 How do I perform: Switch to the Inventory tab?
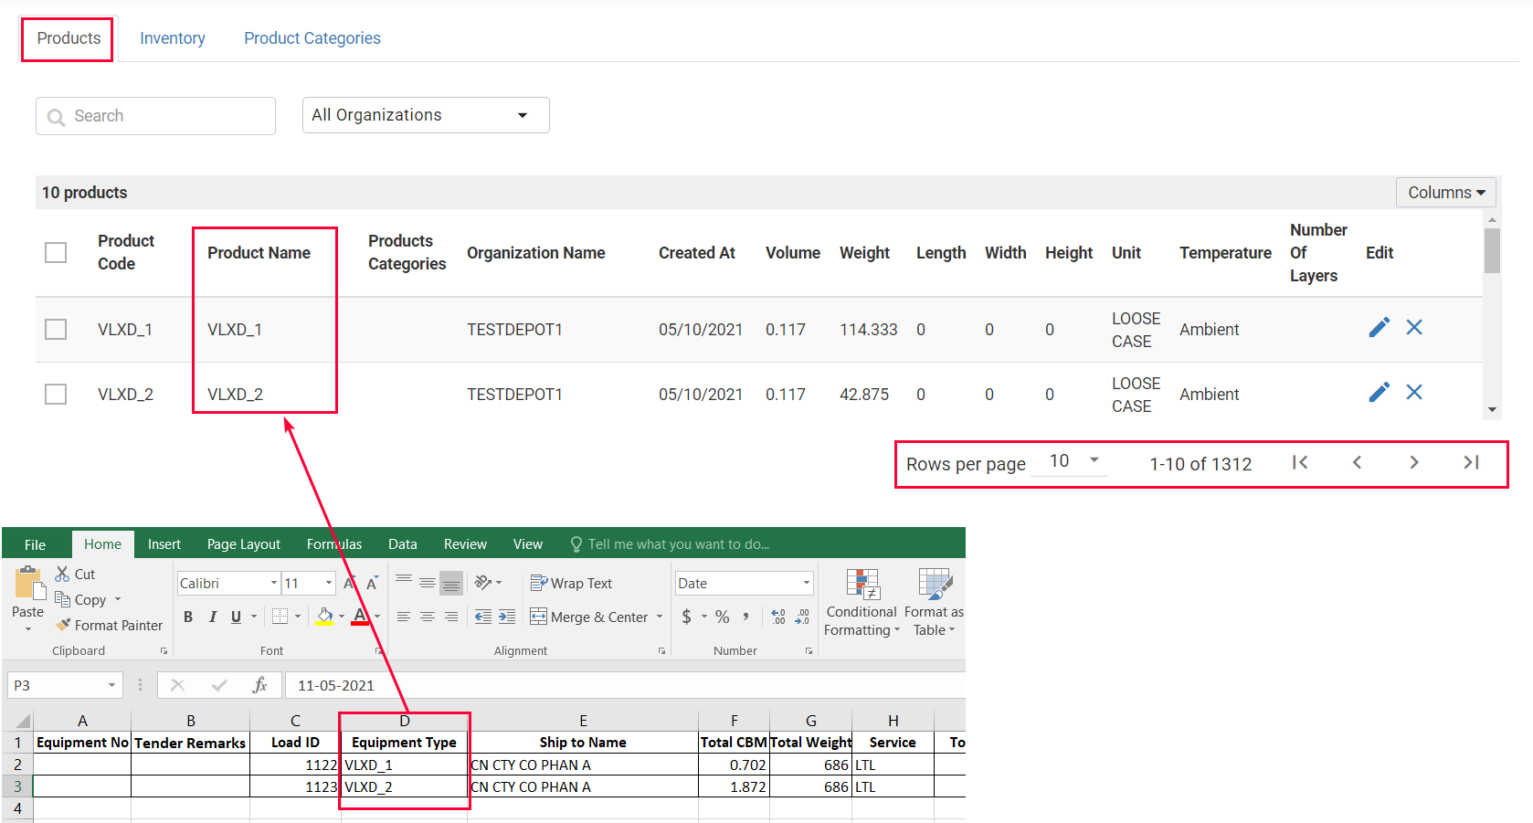[x=173, y=38]
